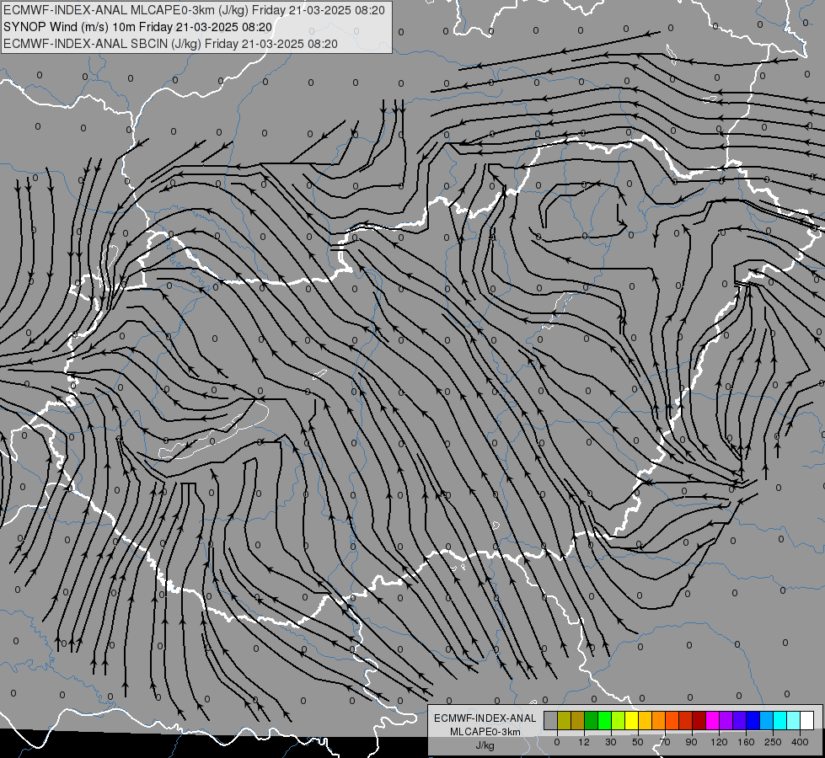Click the SYNOP Wind 10m header line
This screenshot has width=825, height=758.
[138, 27]
